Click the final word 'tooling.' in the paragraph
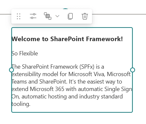 coord(21,104)
